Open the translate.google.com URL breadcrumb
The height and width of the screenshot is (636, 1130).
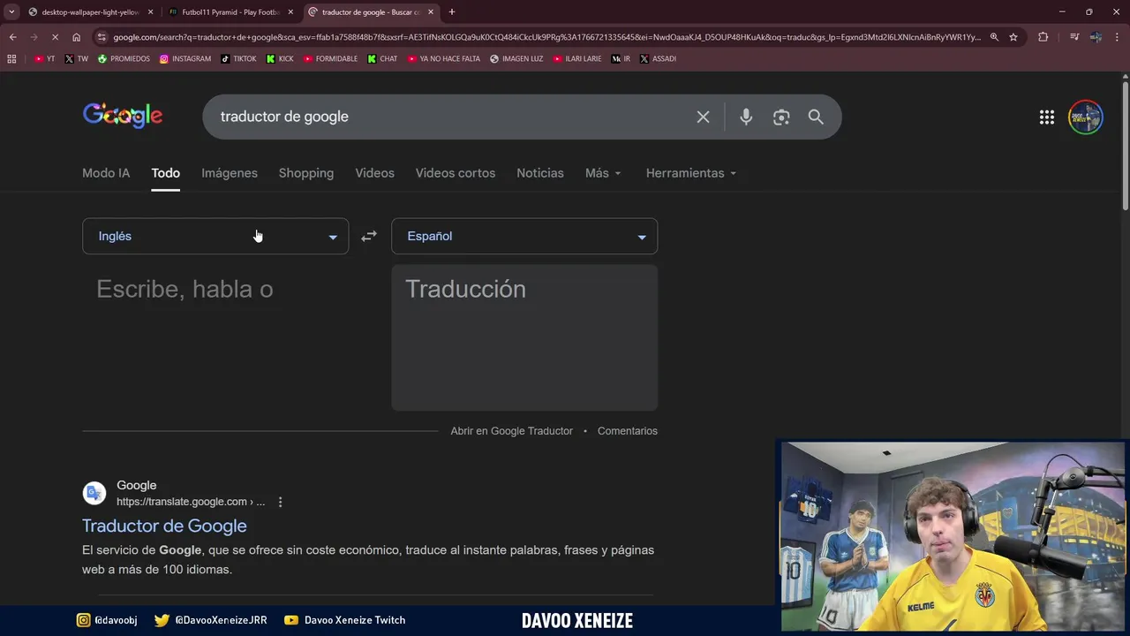(x=191, y=502)
